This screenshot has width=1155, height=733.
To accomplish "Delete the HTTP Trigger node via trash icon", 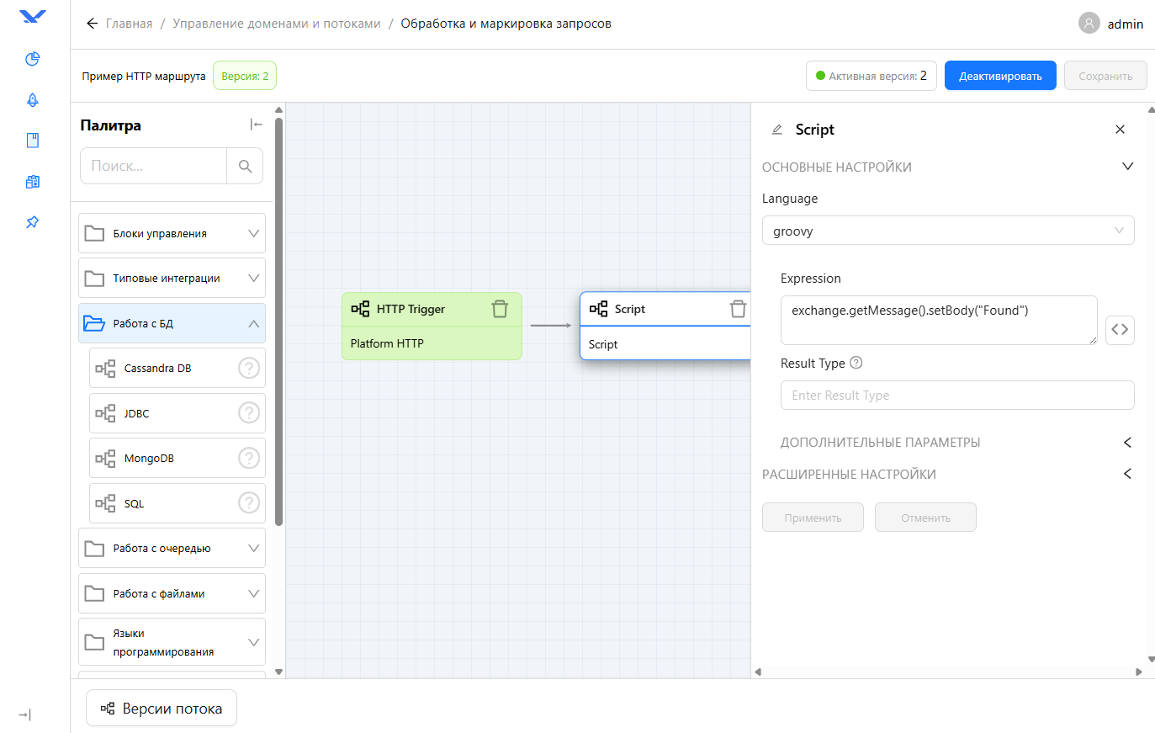I will click(500, 309).
